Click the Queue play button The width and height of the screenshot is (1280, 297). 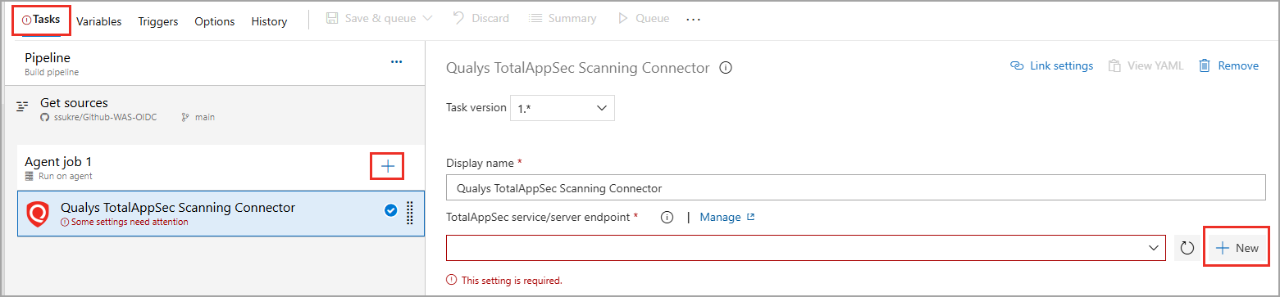[643, 18]
